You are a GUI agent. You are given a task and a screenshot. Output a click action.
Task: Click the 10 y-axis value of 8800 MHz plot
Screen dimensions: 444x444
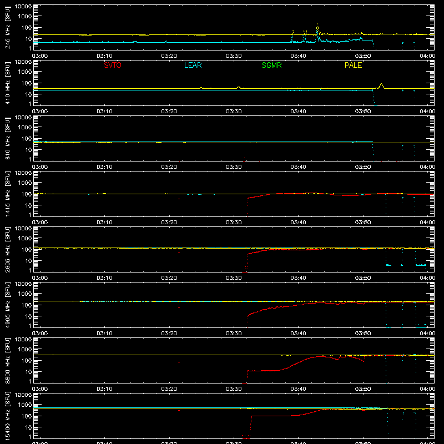(28, 372)
